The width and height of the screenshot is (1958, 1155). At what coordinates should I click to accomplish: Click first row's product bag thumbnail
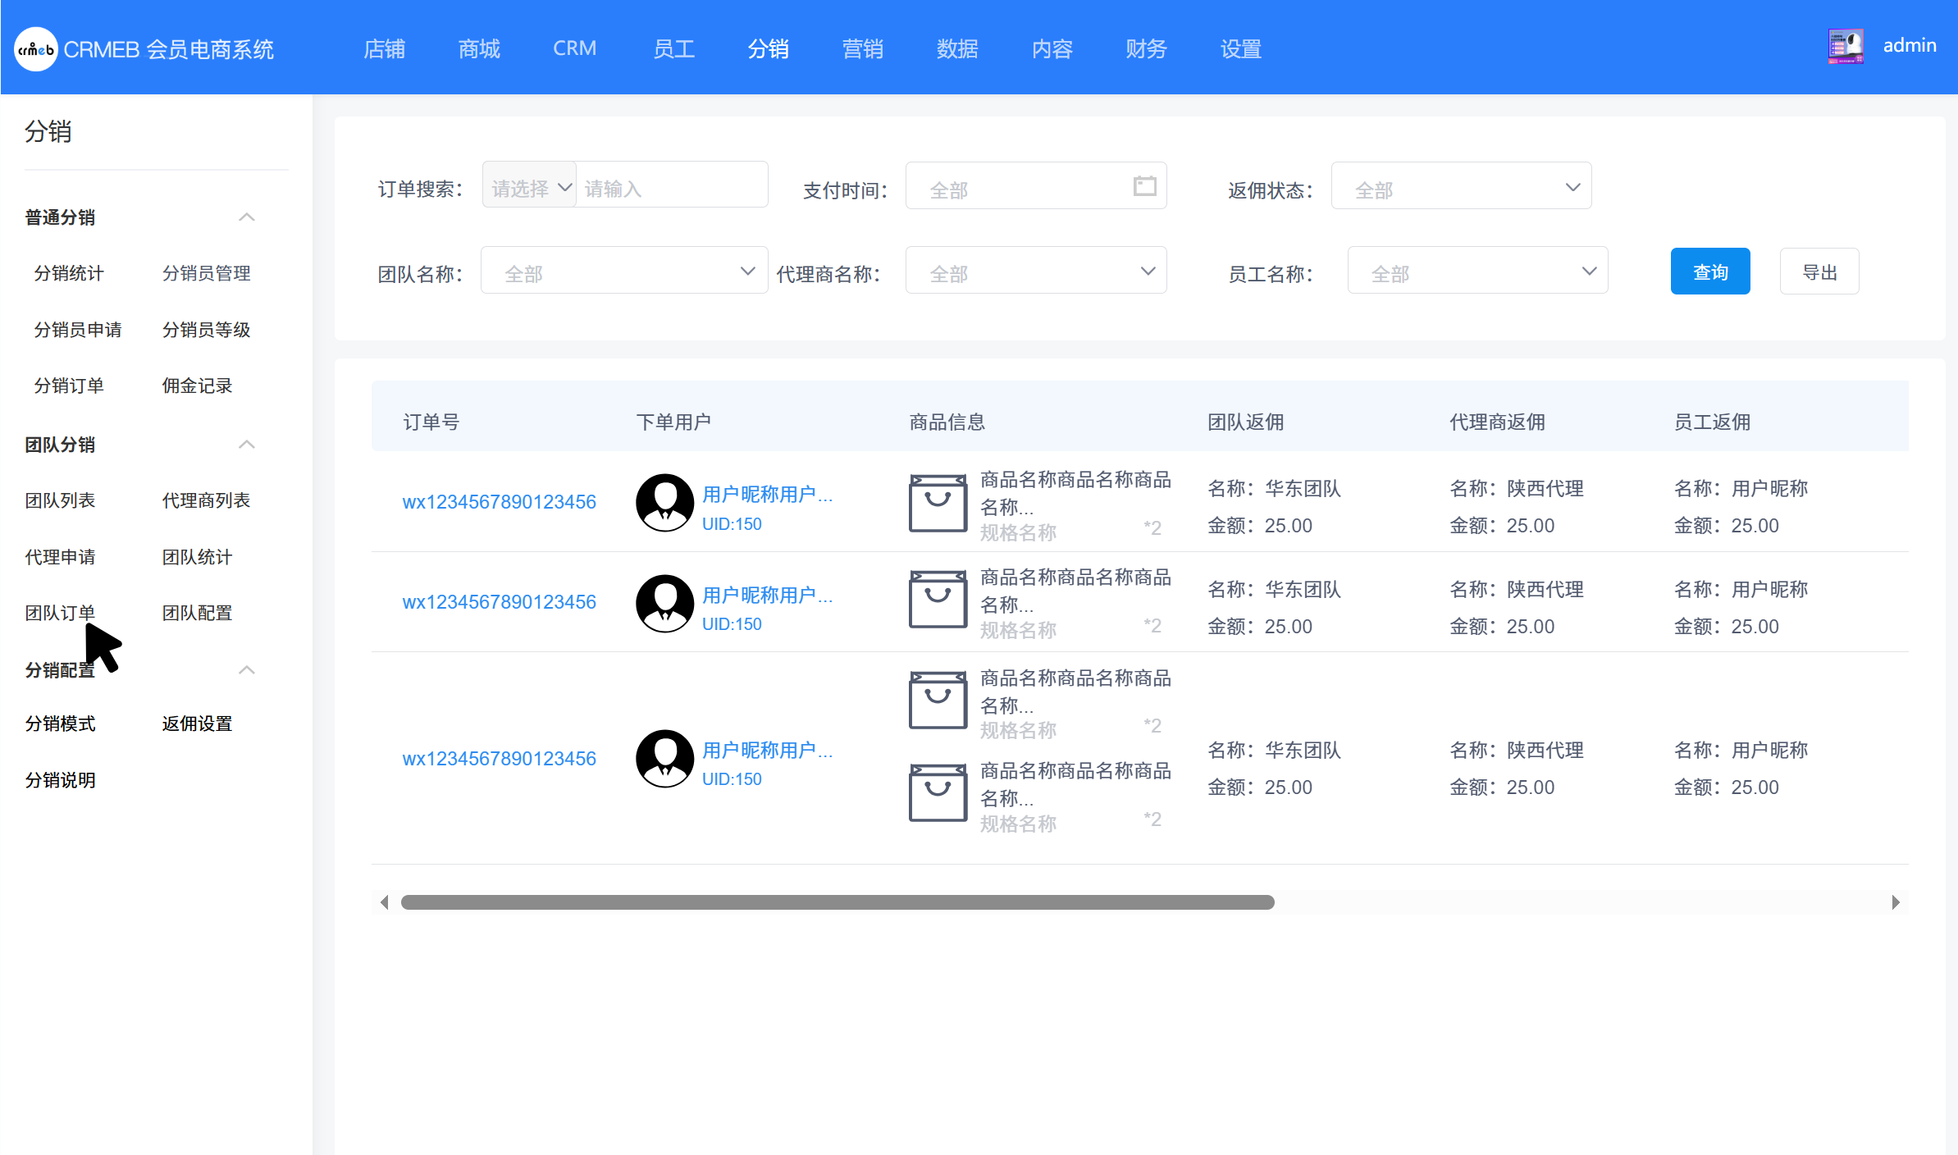[938, 503]
